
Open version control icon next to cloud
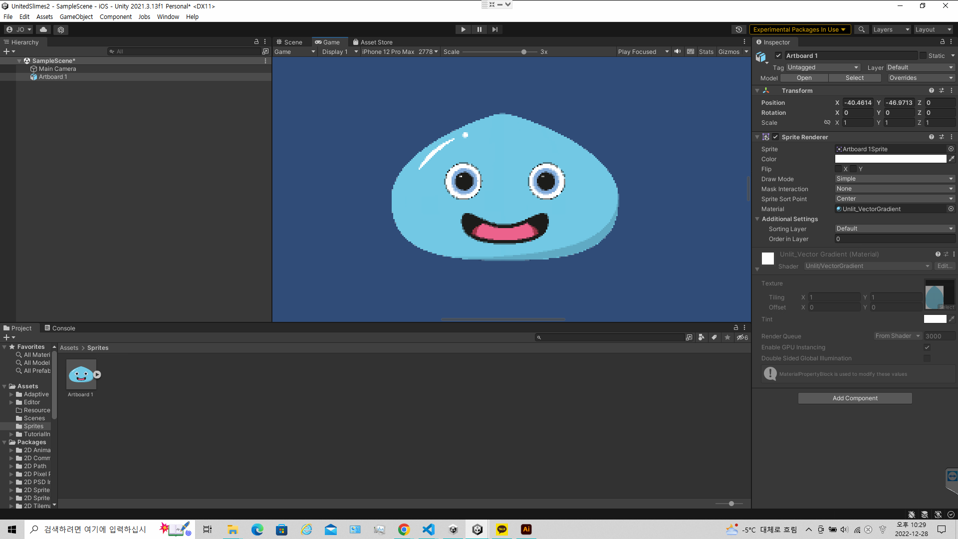(61, 29)
